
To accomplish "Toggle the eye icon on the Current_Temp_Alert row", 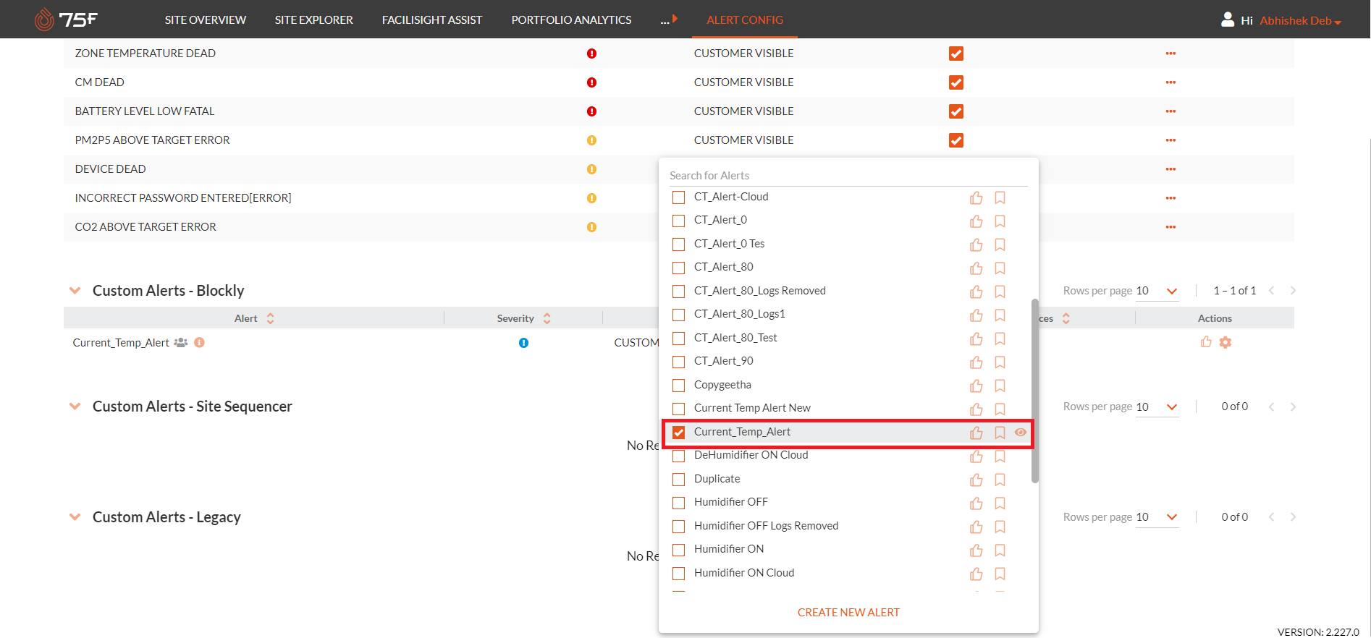I will pos(1021,432).
